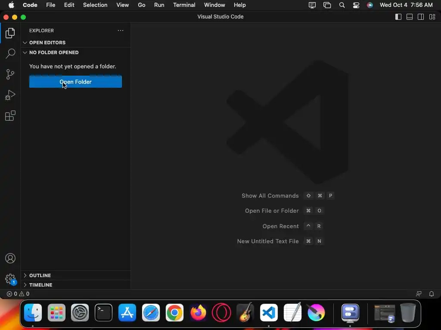Click Siri icon in menu bar
This screenshot has width=441, height=330.
tap(370, 5)
